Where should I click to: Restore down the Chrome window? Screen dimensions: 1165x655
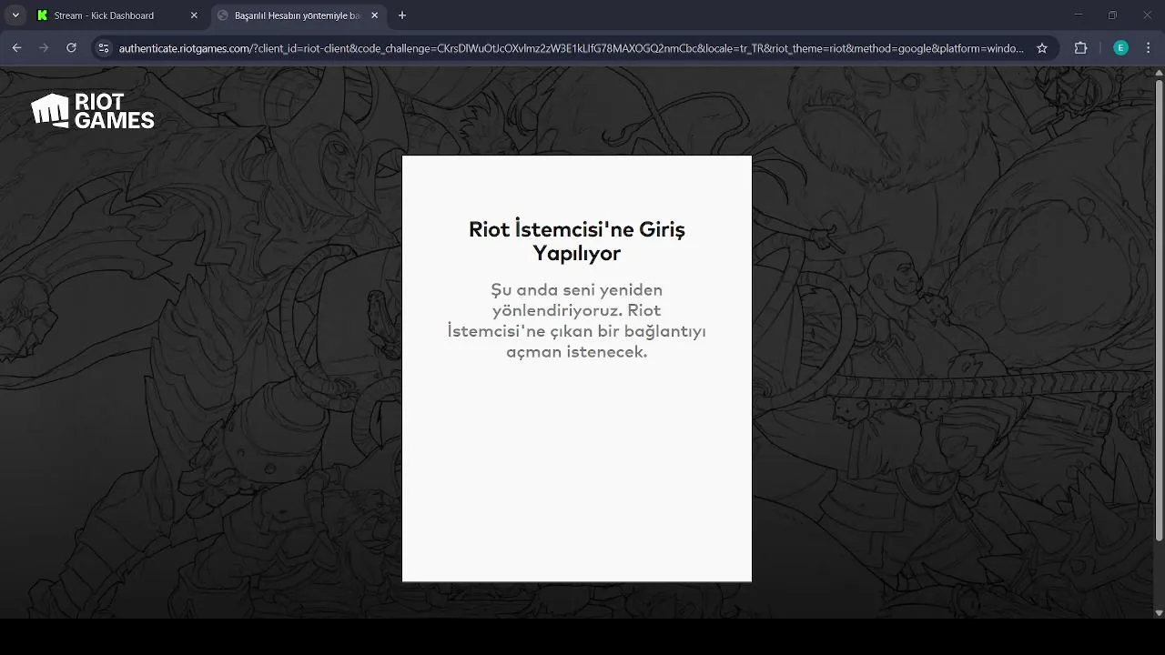click(x=1112, y=15)
